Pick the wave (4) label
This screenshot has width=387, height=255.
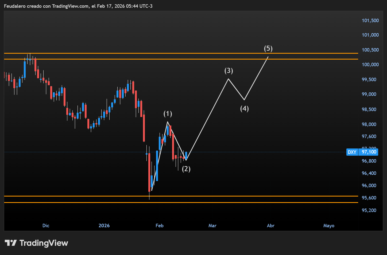tap(244, 108)
